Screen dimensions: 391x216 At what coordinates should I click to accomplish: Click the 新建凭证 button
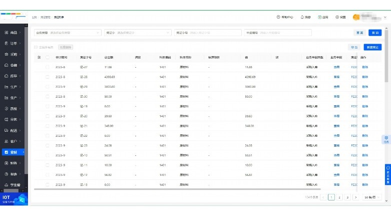(x=372, y=47)
